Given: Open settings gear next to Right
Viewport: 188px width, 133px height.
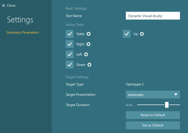Looking at the screenshot, I should 88,44.
